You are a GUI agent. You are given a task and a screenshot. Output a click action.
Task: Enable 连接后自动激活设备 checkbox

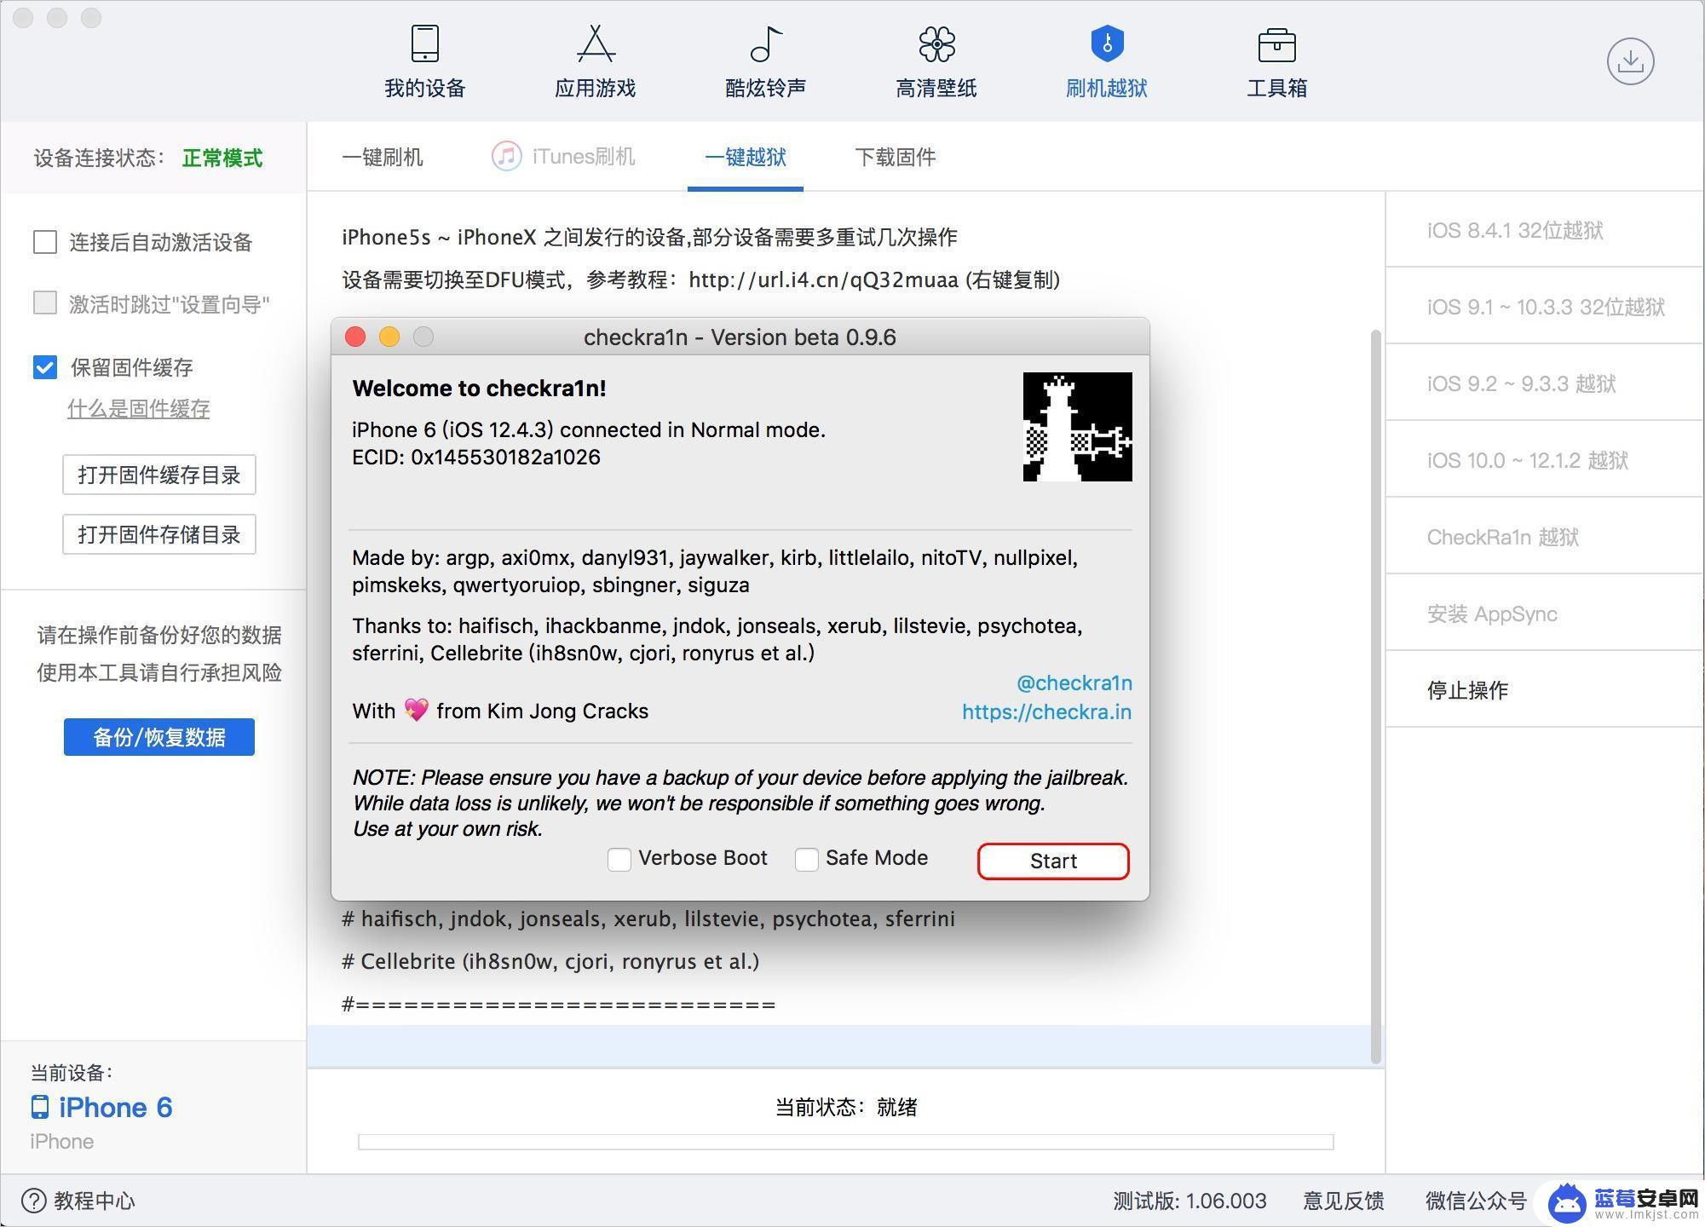(44, 242)
